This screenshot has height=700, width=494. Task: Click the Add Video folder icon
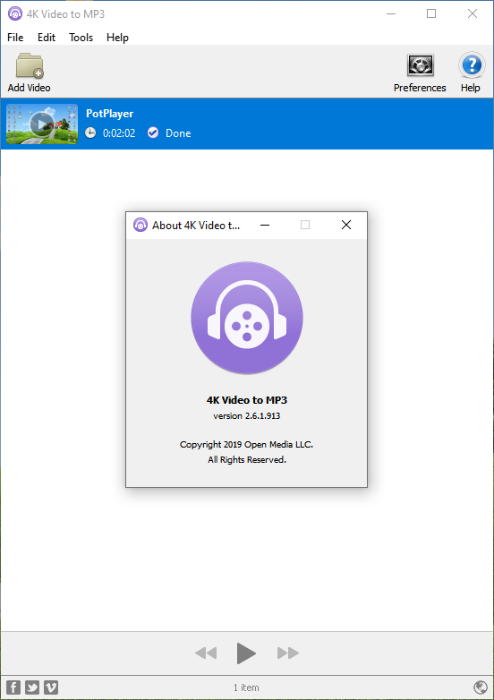point(30,66)
